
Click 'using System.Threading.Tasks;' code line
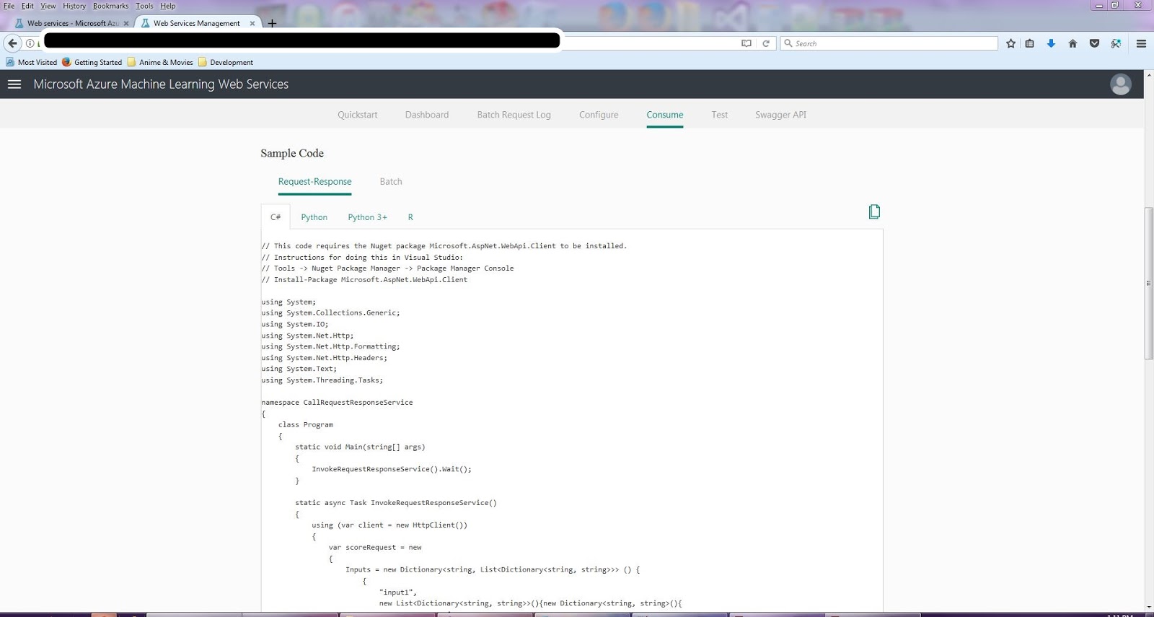[322, 380]
